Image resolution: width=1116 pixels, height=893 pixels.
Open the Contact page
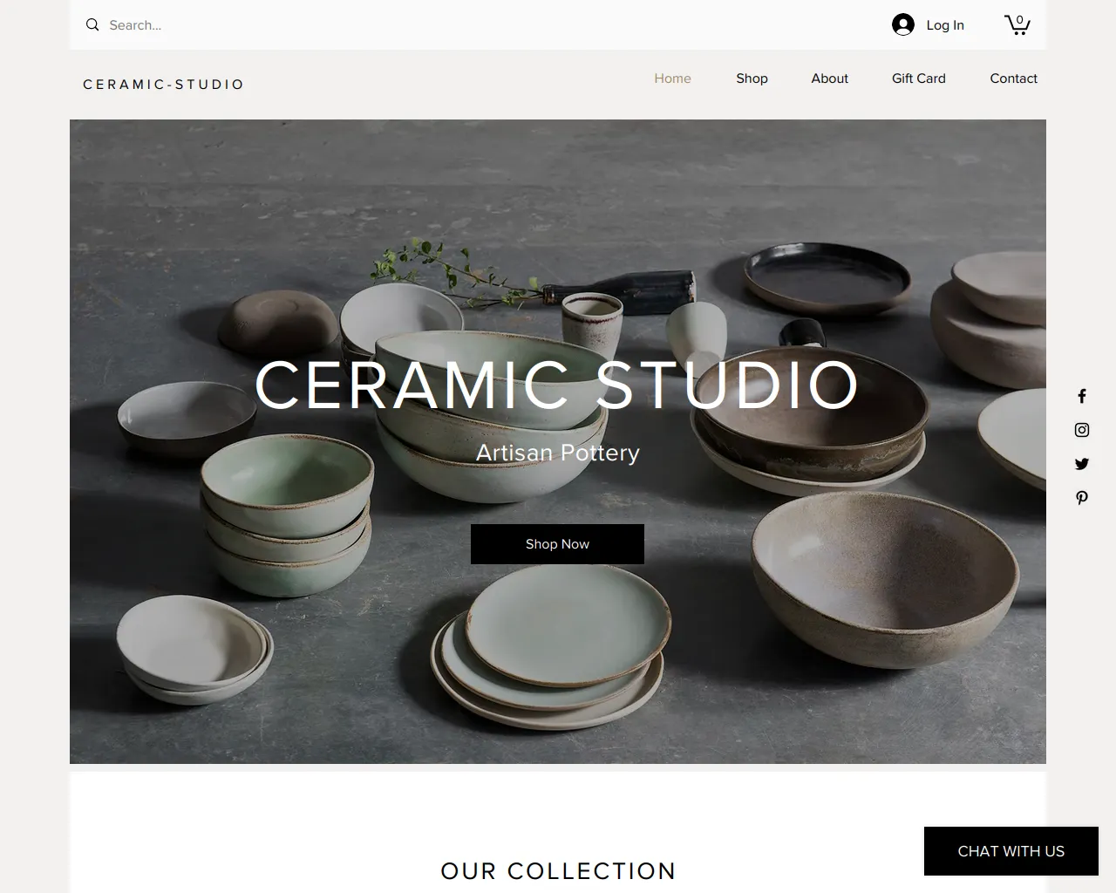point(1013,78)
